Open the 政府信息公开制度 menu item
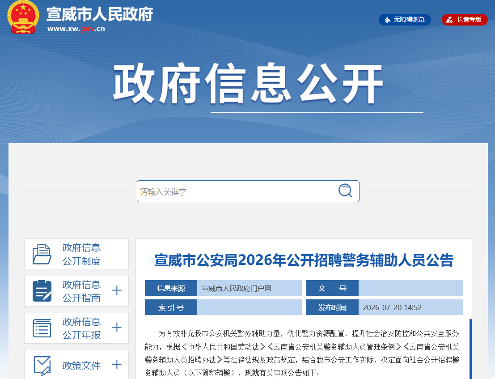The width and height of the screenshot is (495, 379). click(x=76, y=254)
